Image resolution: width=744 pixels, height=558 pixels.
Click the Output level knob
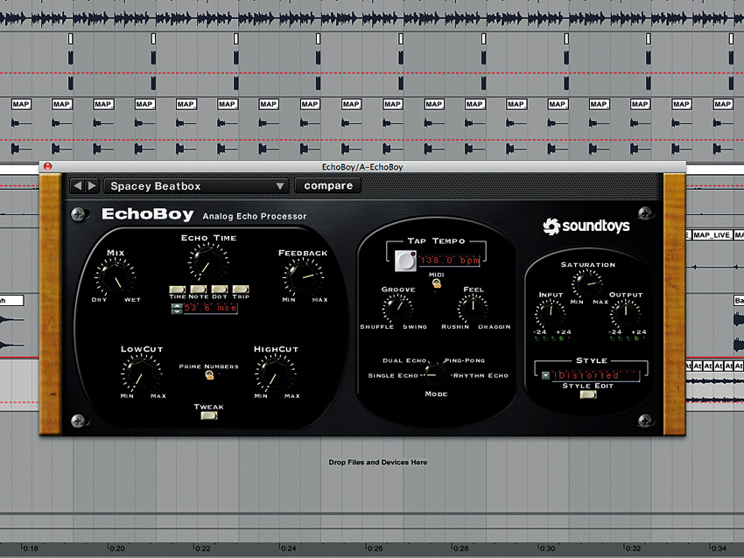click(625, 314)
